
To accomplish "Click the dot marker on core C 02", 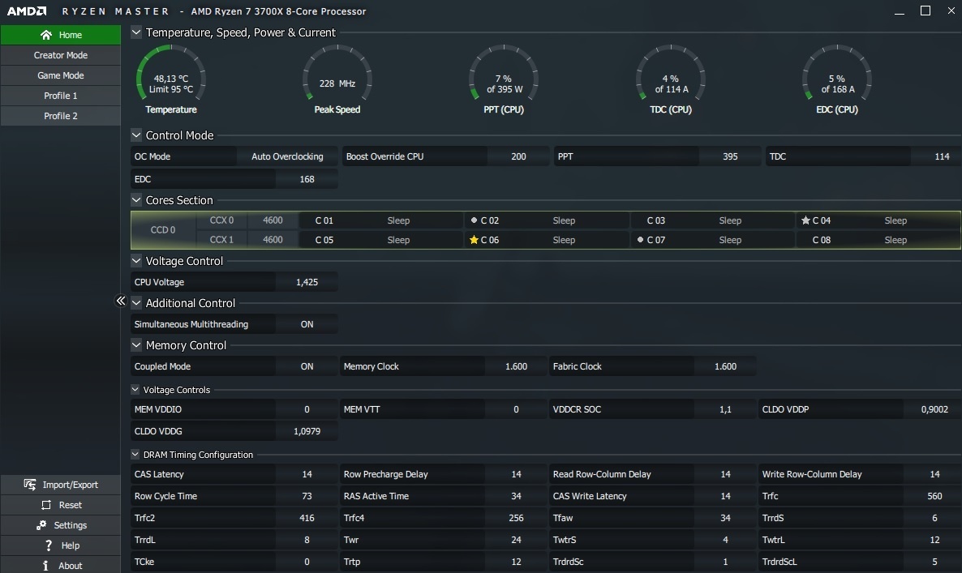I will point(474,220).
